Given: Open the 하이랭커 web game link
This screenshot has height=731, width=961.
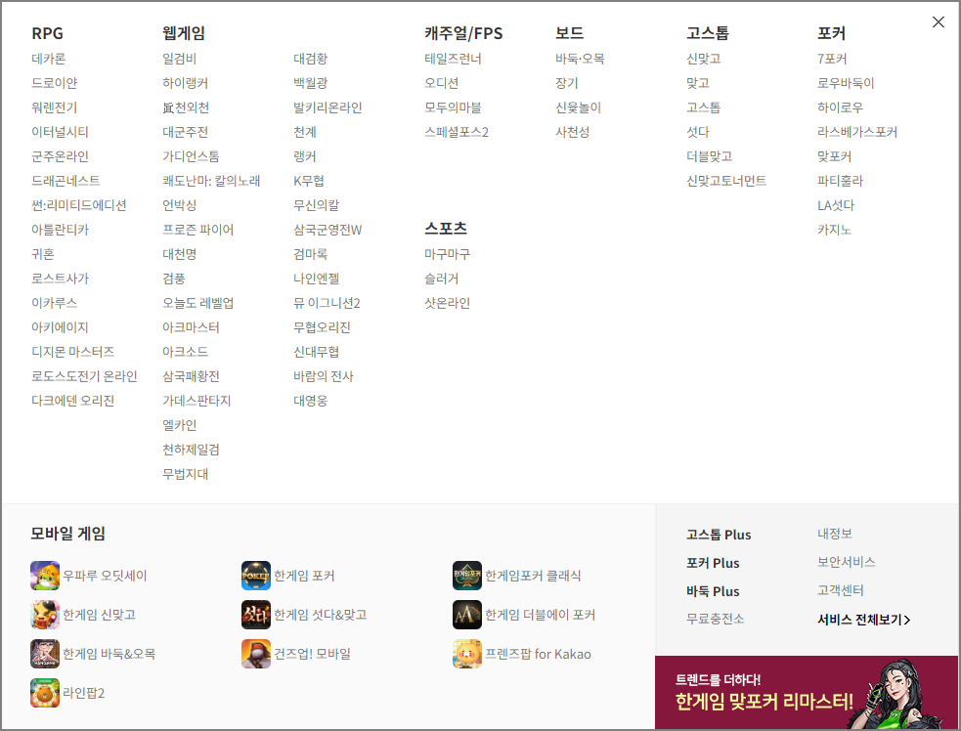Looking at the screenshot, I should point(185,83).
